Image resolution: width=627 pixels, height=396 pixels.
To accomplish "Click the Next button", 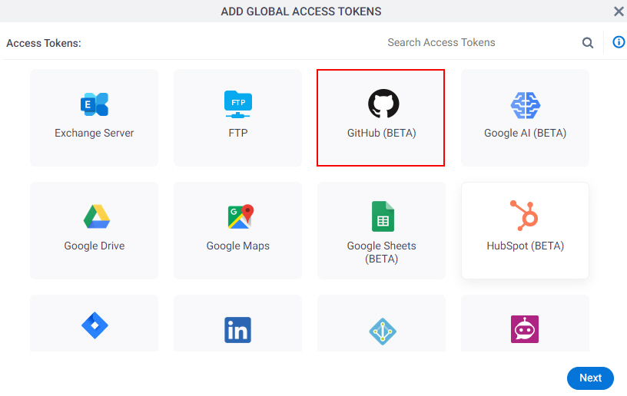I will tap(590, 378).
